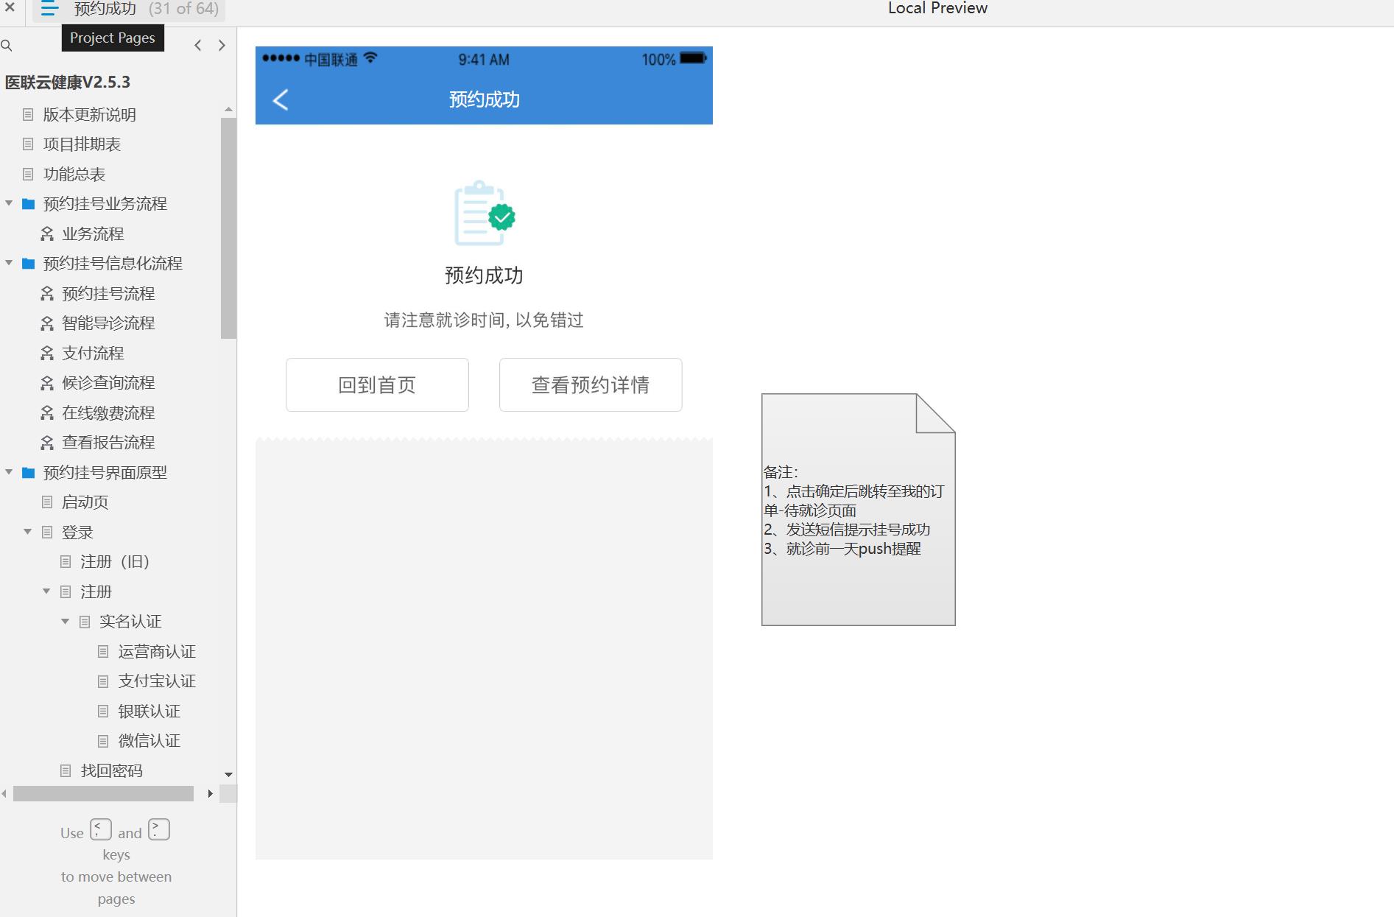Click the sitemap horizontal scrollbar thumb
The width and height of the screenshot is (1394, 917).
[x=103, y=793]
